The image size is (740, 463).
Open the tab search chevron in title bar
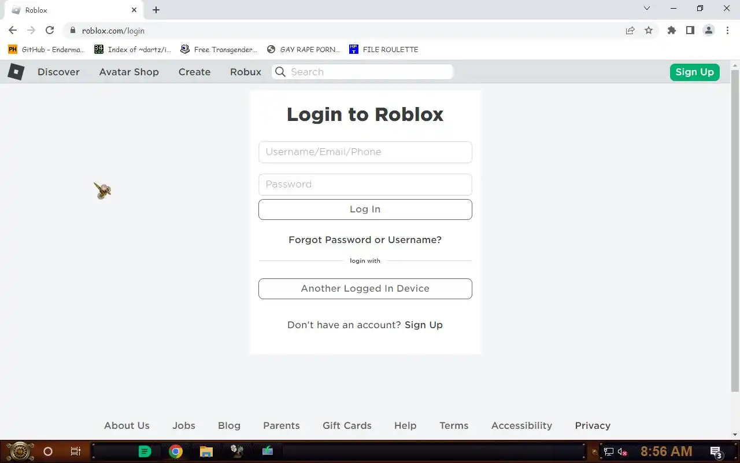click(x=647, y=9)
